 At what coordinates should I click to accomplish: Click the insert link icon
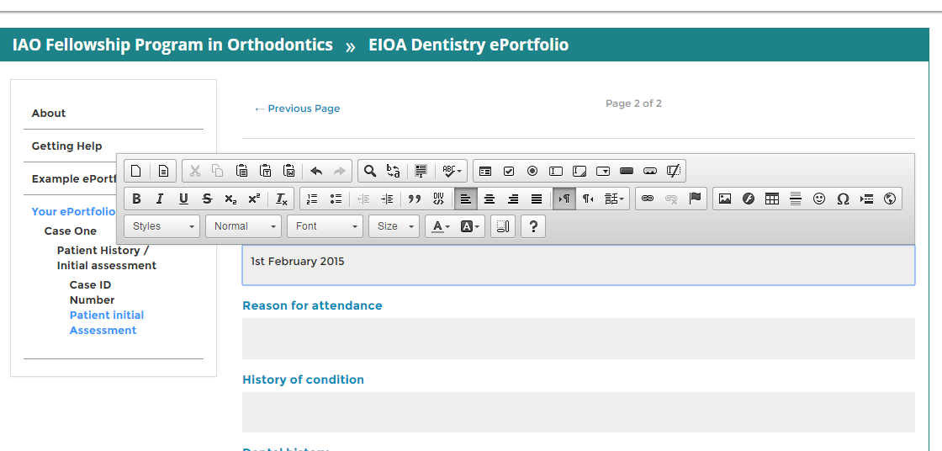(648, 199)
